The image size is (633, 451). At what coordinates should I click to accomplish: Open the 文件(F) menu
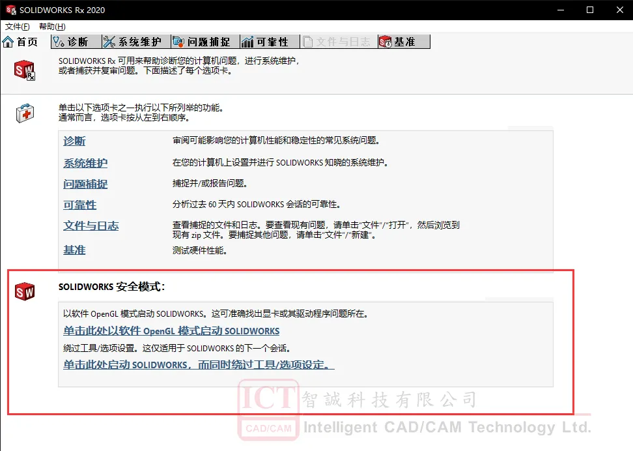(18, 27)
